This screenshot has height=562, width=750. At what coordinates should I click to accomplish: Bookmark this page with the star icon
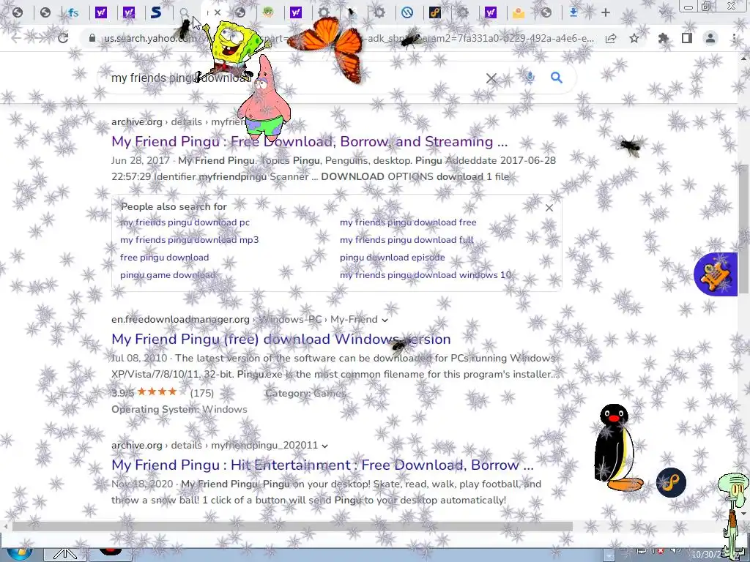(634, 38)
